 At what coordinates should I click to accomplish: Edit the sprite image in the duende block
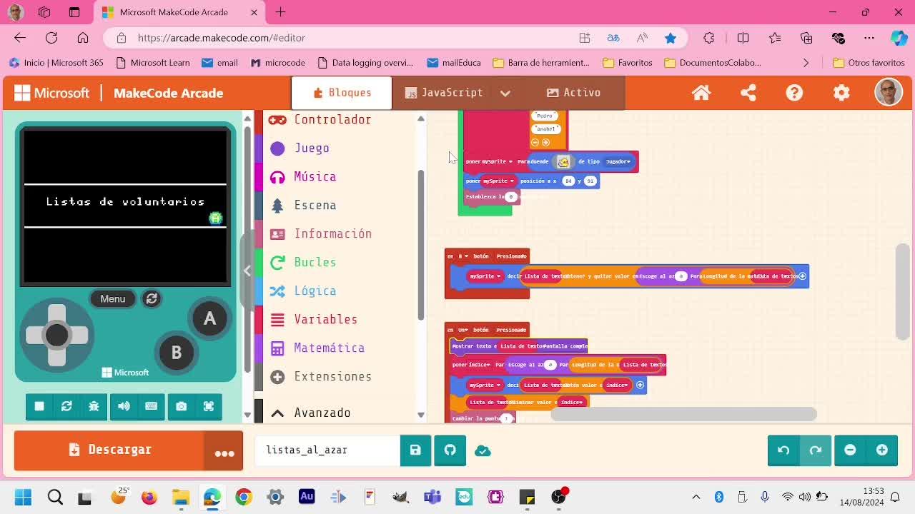coord(563,161)
